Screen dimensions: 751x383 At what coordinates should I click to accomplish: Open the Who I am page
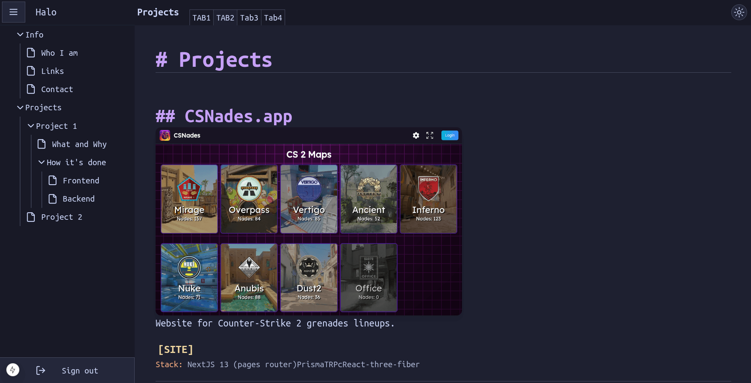click(x=59, y=53)
